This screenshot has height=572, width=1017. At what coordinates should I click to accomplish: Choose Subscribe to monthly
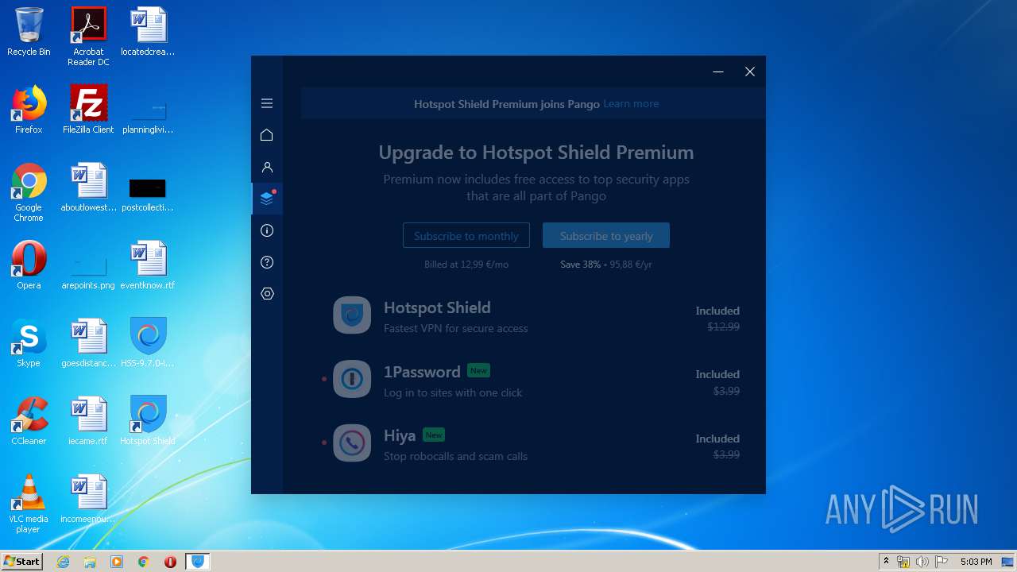point(466,235)
